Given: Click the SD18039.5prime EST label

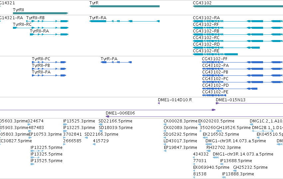Looking at the screenshot, I should (x=116, y=128).
